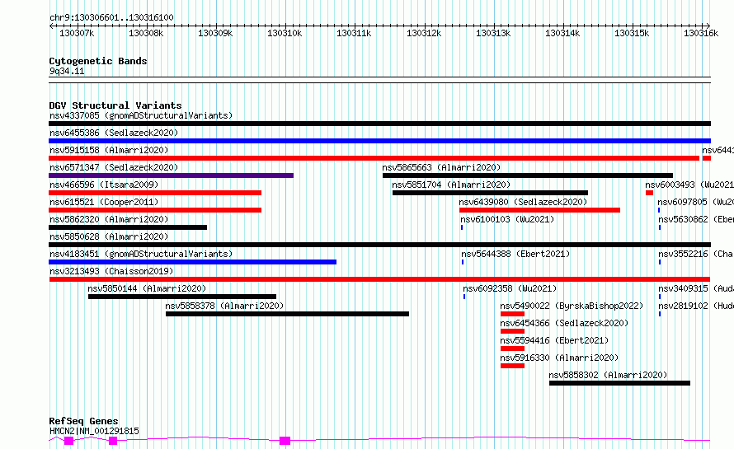Select the black nsv5865663 variant bar
This screenshot has height=449, width=734.
coord(528,175)
